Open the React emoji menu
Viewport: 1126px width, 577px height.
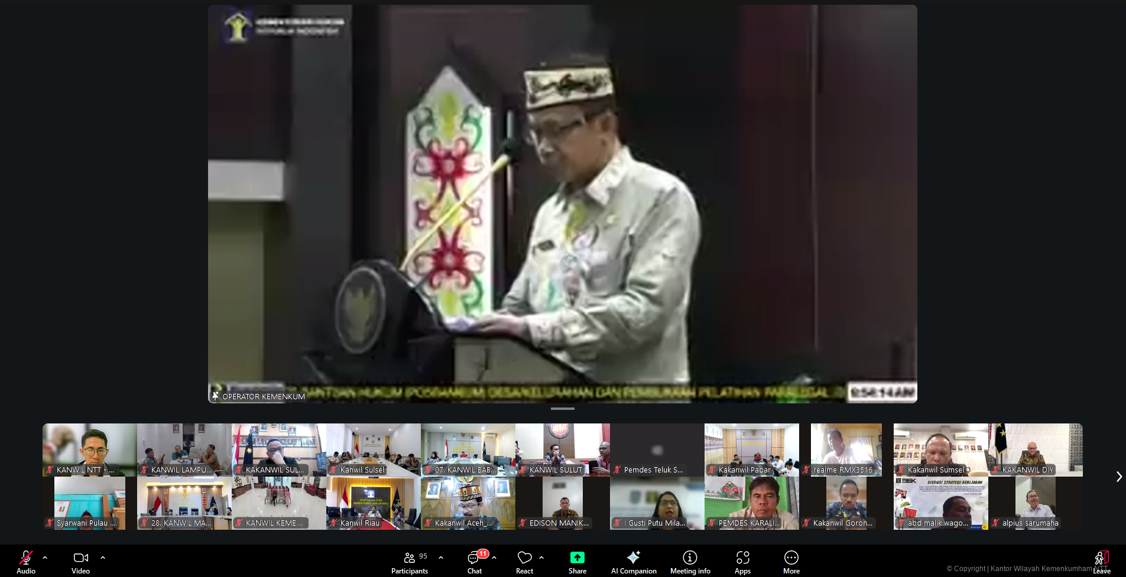pos(524,561)
